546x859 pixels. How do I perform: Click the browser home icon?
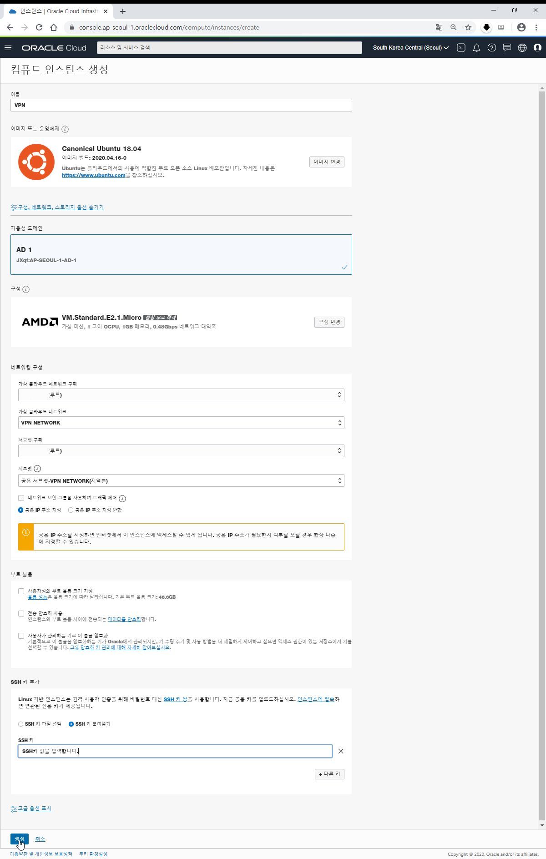click(x=54, y=27)
